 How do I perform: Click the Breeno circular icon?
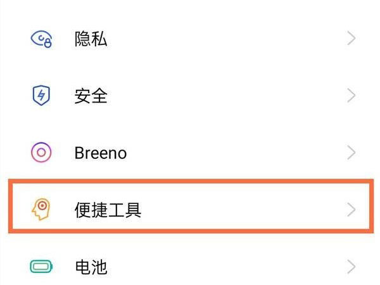pyautogui.click(x=41, y=153)
